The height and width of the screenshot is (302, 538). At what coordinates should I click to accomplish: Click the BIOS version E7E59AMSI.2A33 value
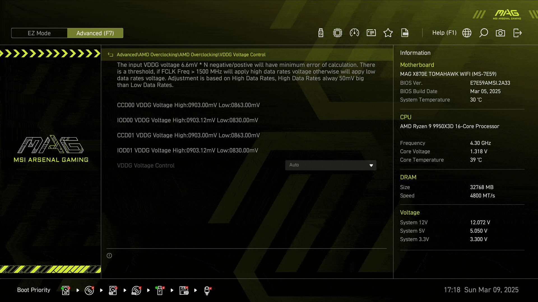pyautogui.click(x=490, y=83)
